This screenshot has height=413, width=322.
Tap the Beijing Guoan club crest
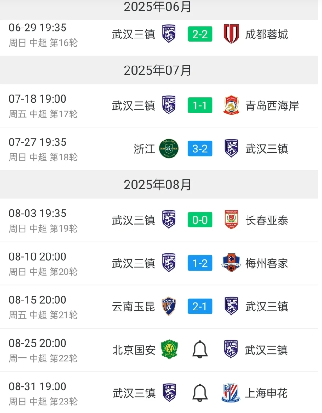pos(169,350)
